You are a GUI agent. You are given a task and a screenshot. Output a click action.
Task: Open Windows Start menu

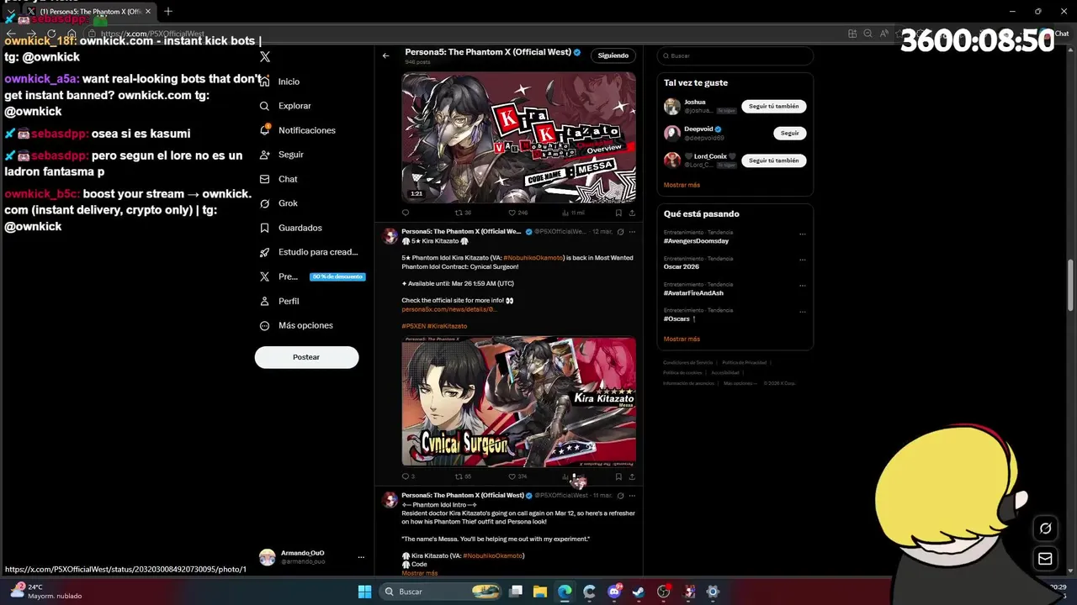[x=364, y=592]
